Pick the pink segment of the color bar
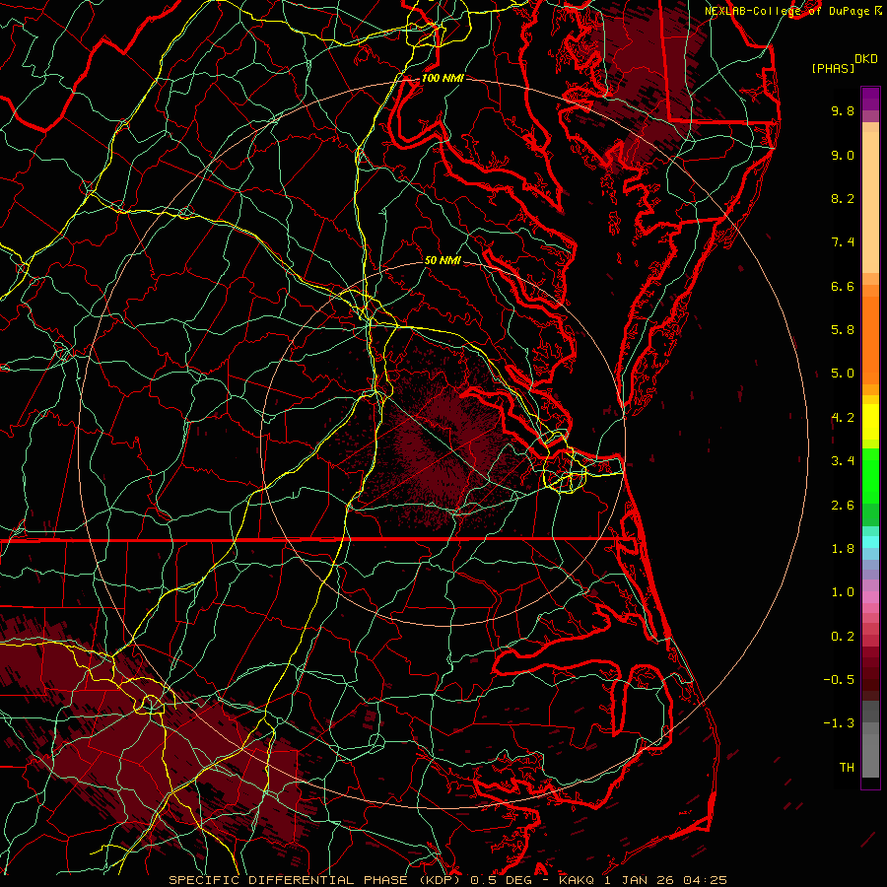 click(x=870, y=597)
